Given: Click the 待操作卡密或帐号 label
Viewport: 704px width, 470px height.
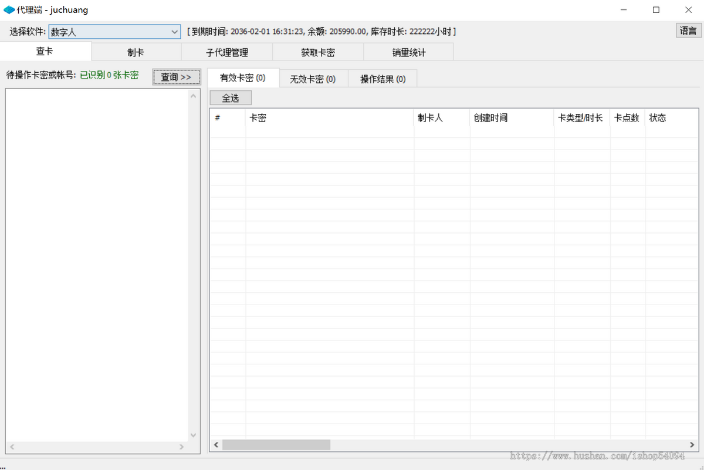Looking at the screenshot, I should click(40, 76).
